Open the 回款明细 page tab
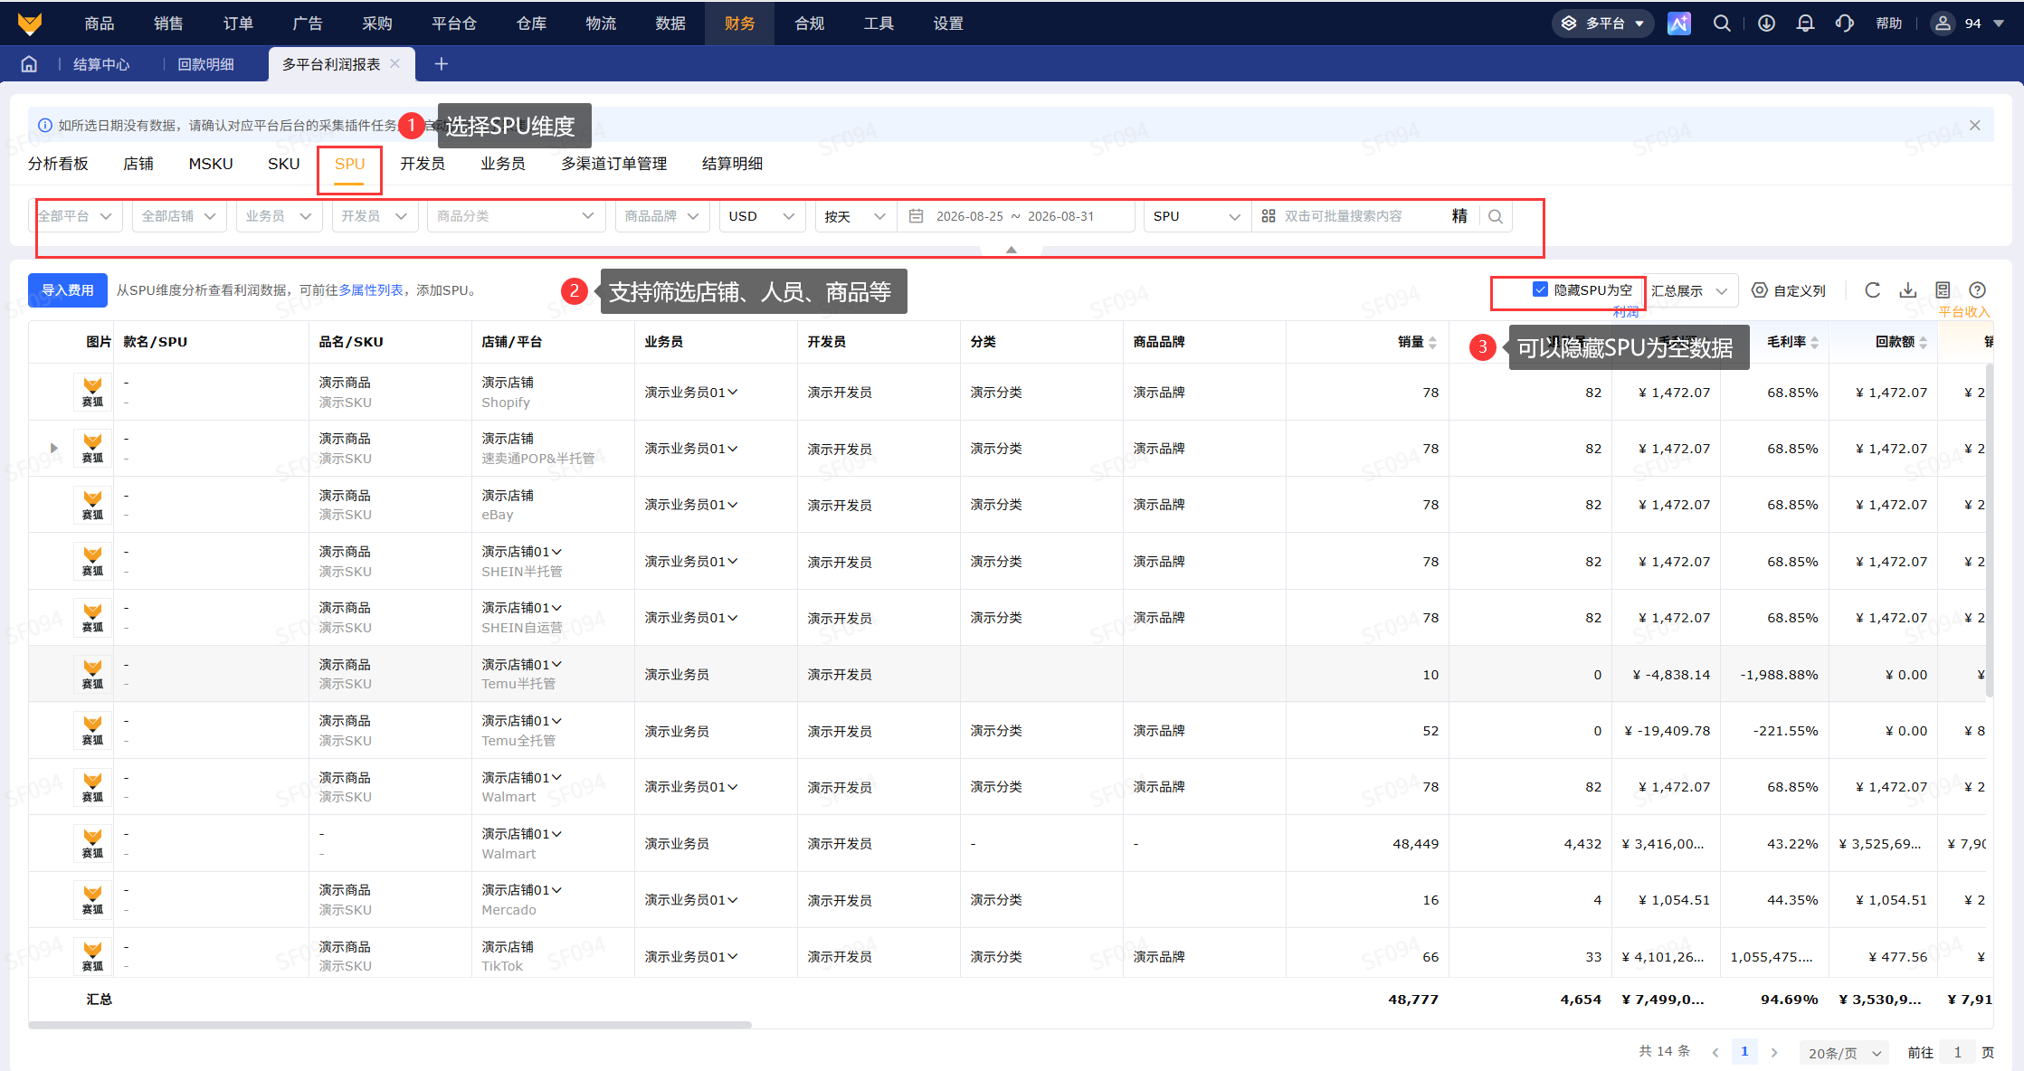The image size is (2024, 1071). point(205,64)
